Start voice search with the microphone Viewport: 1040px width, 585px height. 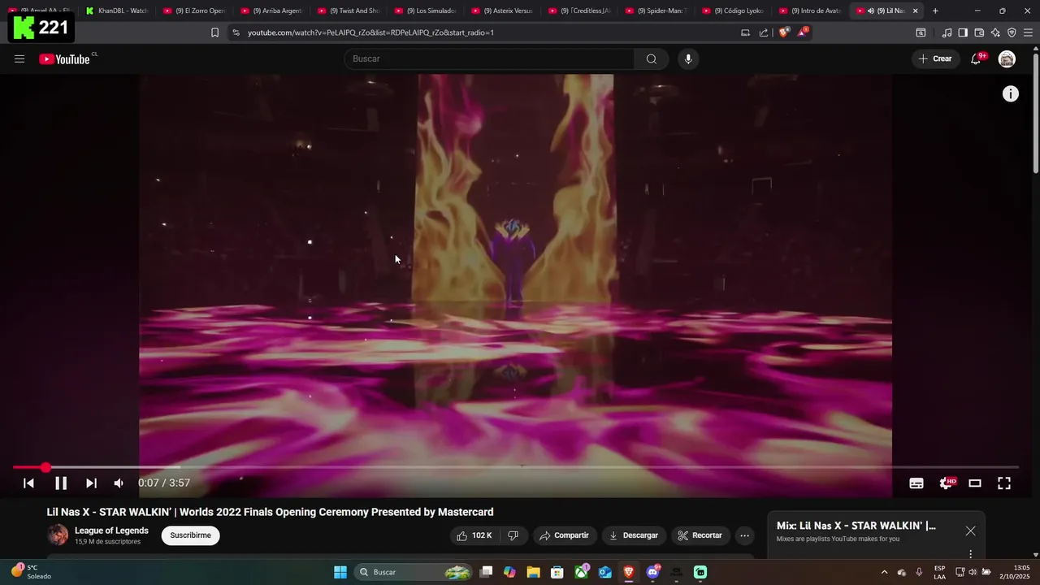688,58
